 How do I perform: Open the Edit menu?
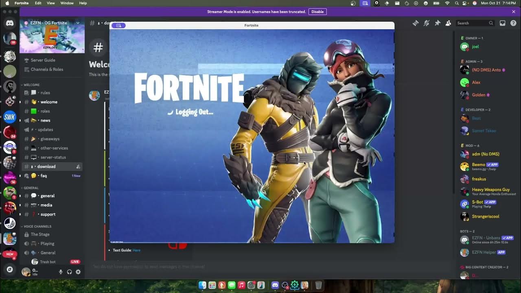(38, 3)
